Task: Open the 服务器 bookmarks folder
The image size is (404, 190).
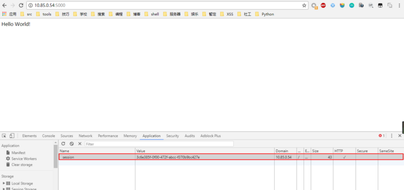Action: pyautogui.click(x=172, y=14)
